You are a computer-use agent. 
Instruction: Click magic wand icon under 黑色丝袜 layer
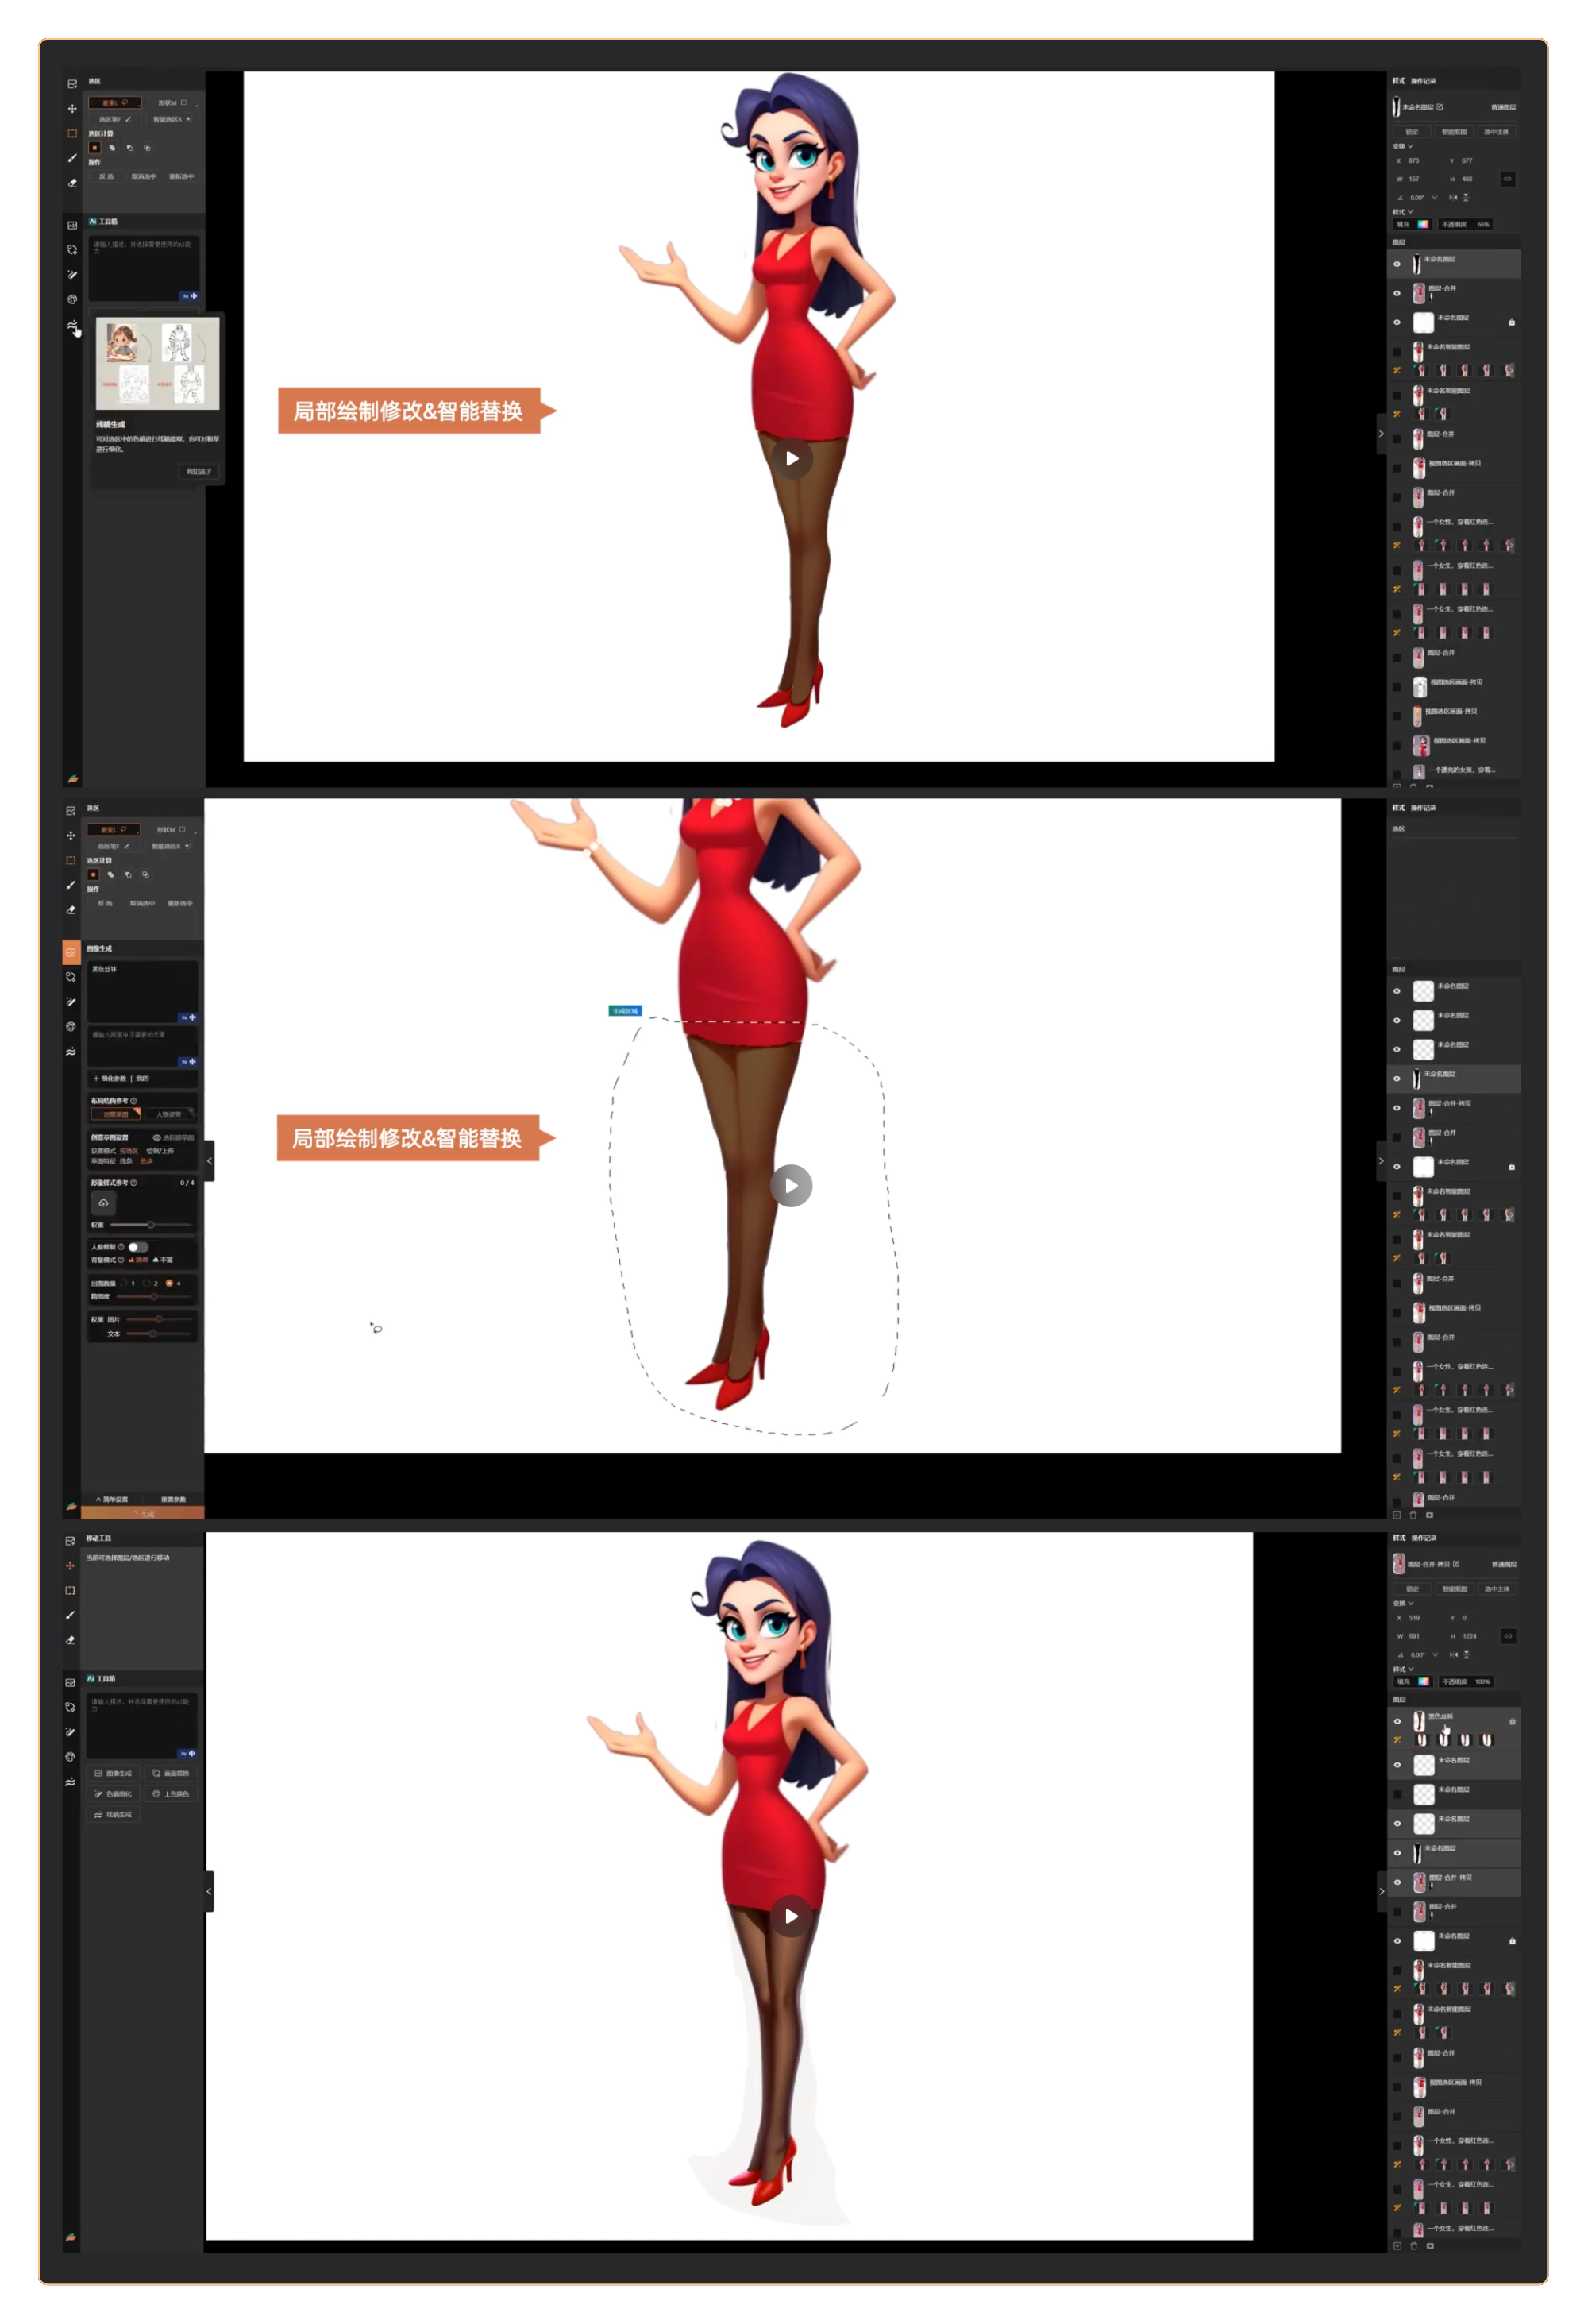pyautogui.click(x=1397, y=1740)
